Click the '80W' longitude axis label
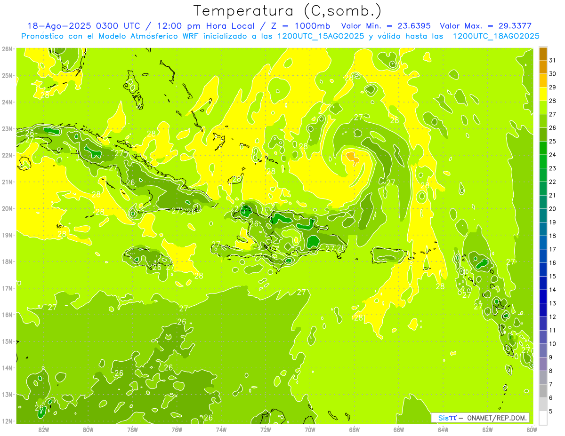 tap(88, 429)
